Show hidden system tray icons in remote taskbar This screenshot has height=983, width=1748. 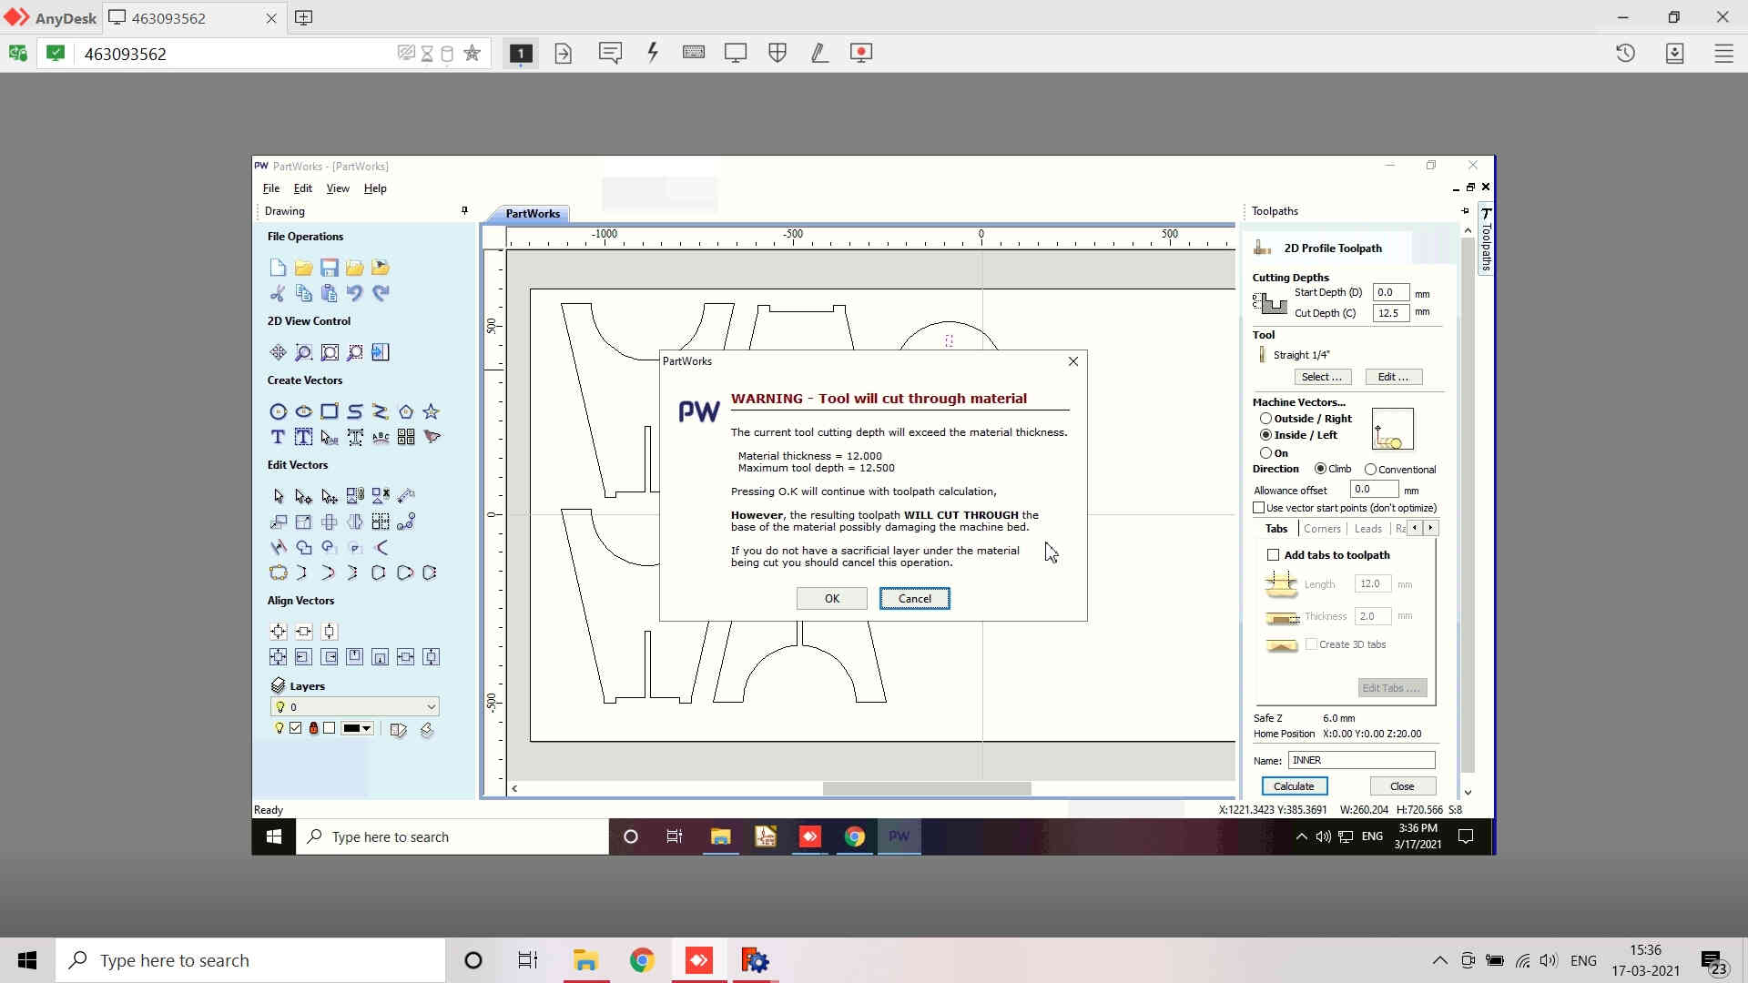point(1301,836)
